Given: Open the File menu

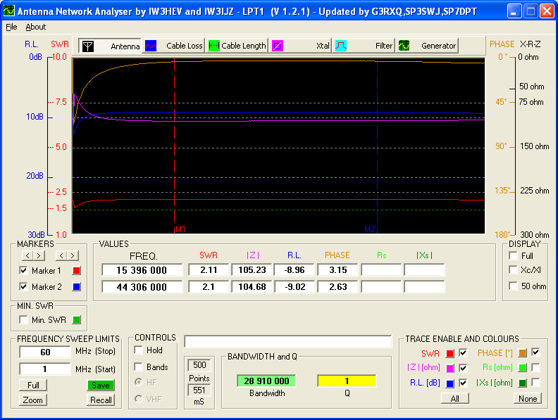Looking at the screenshot, I should [11, 27].
